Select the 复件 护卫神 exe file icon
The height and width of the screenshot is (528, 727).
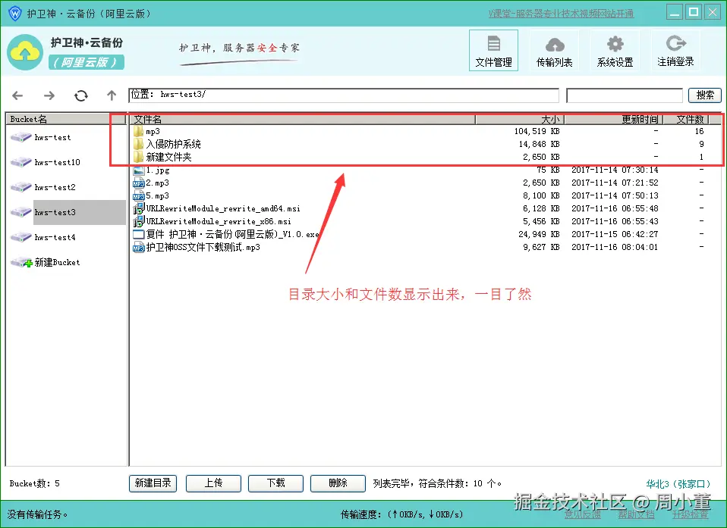tap(139, 235)
